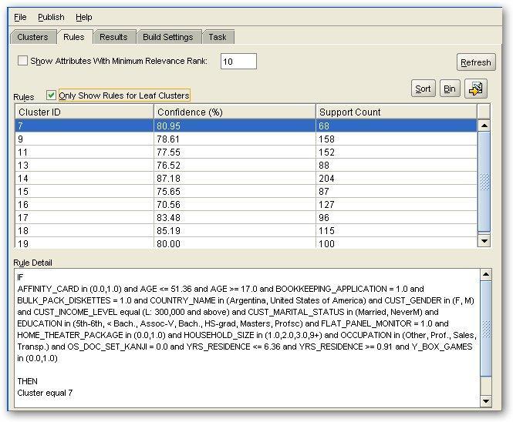513x422 pixels.
Task: Click the Confidence (%) column header
Action: (235, 112)
